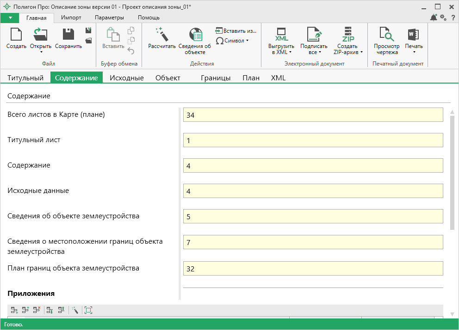Switch to the Импорт ribbon tab

click(71, 18)
